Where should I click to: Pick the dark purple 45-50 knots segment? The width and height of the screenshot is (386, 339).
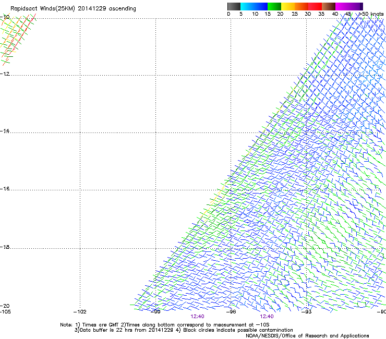(356, 6)
